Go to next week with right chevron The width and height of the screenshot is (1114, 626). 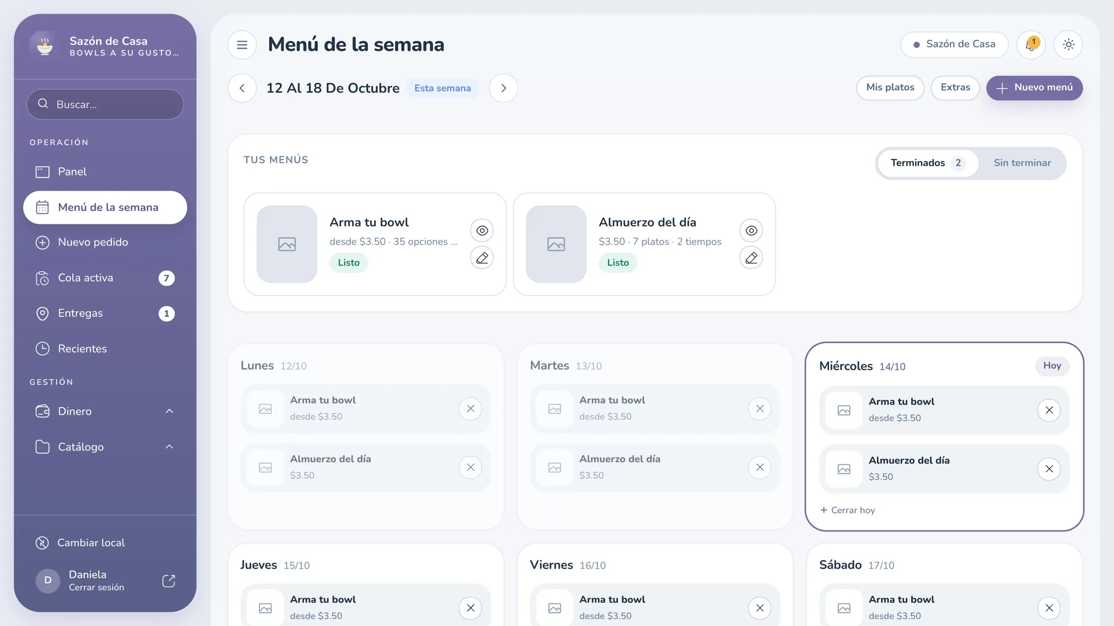(504, 88)
